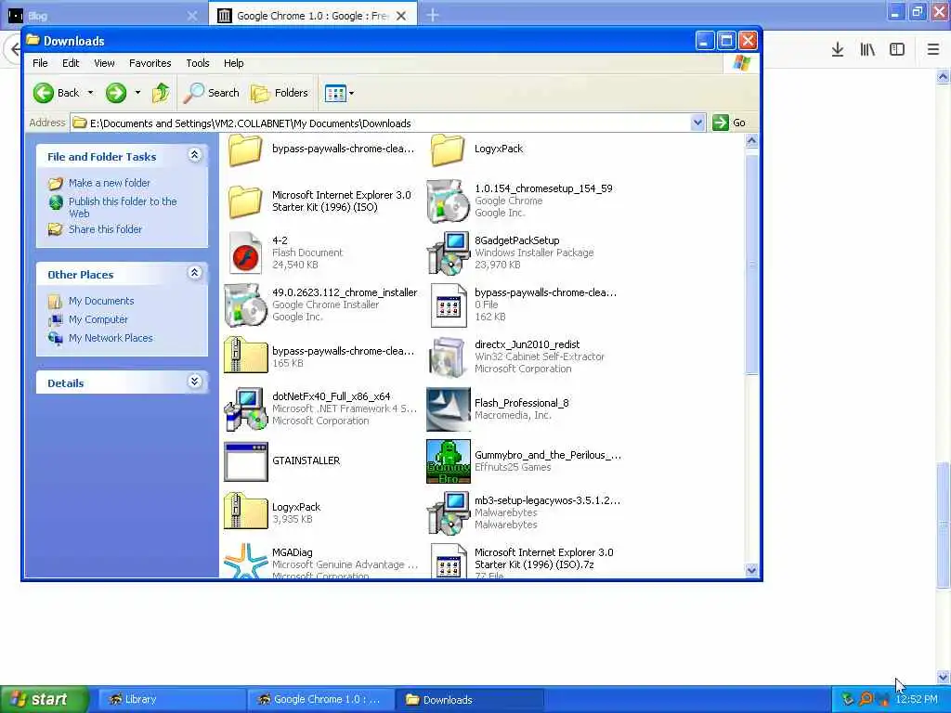Open Back history dropdown arrow
This screenshot has height=713, width=951.
[x=90, y=93]
